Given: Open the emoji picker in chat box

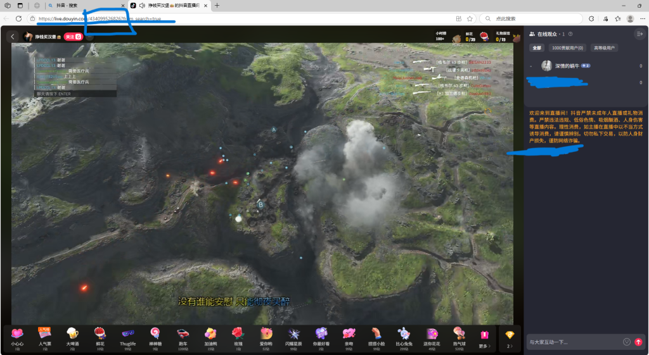Looking at the screenshot, I should point(627,342).
